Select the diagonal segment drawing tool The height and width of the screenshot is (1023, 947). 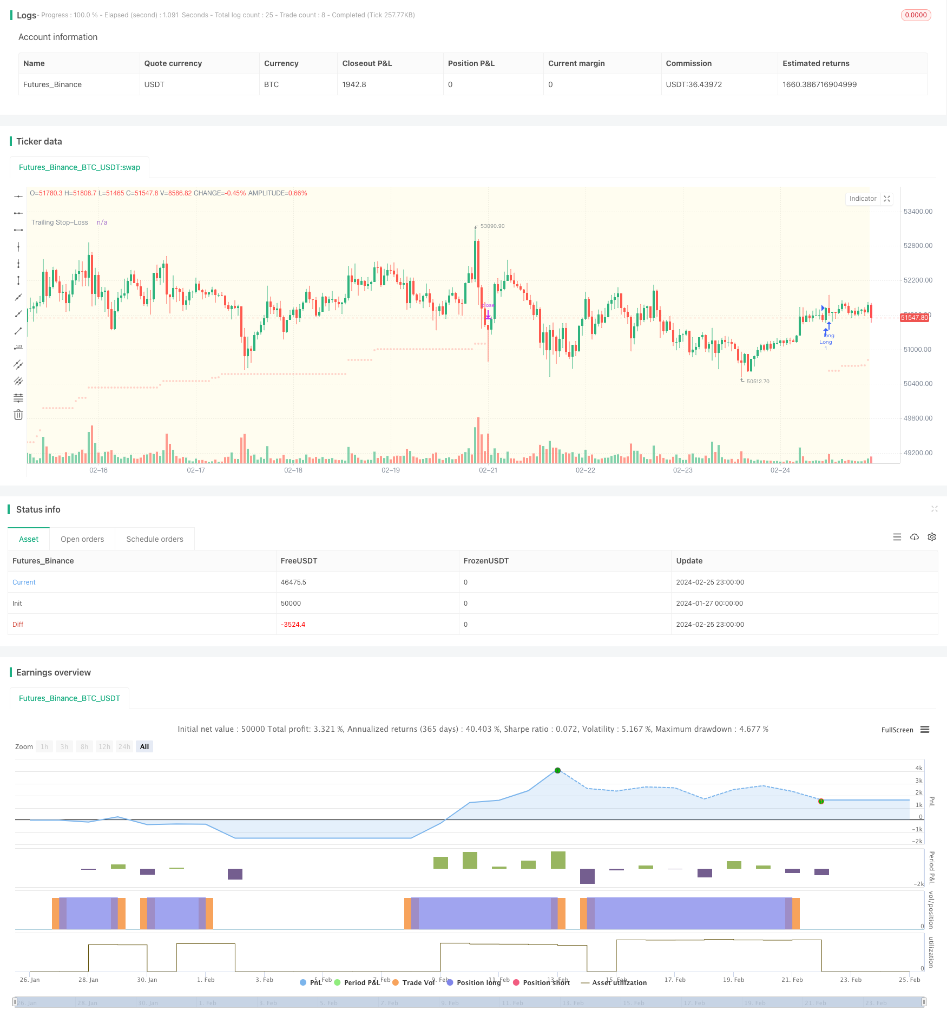[18, 331]
